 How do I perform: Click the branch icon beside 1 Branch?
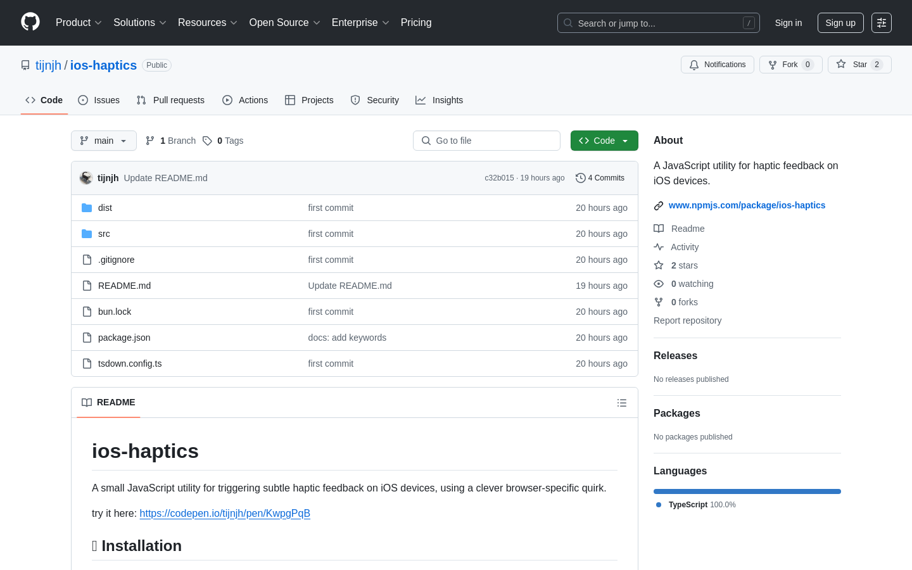[x=150, y=141]
